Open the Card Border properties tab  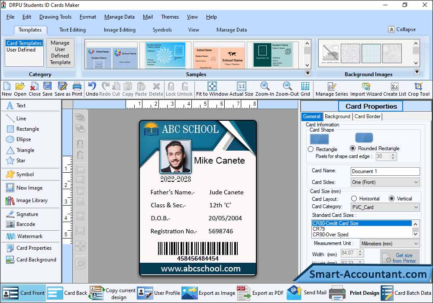[367, 116]
